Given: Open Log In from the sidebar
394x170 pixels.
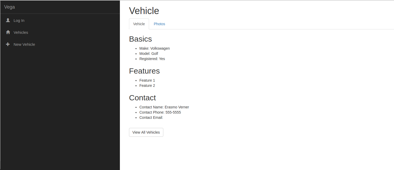Looking at the screenshot, I should tap(19, 20).
